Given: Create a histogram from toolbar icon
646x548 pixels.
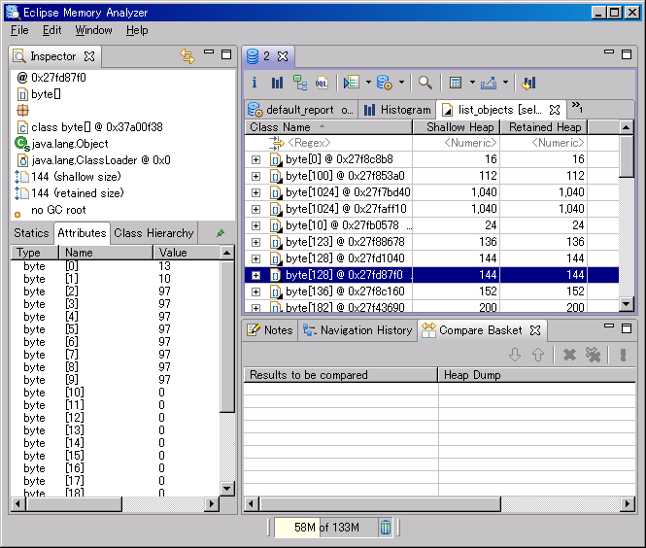Looking at the screenshot, I should click(277, 84).
